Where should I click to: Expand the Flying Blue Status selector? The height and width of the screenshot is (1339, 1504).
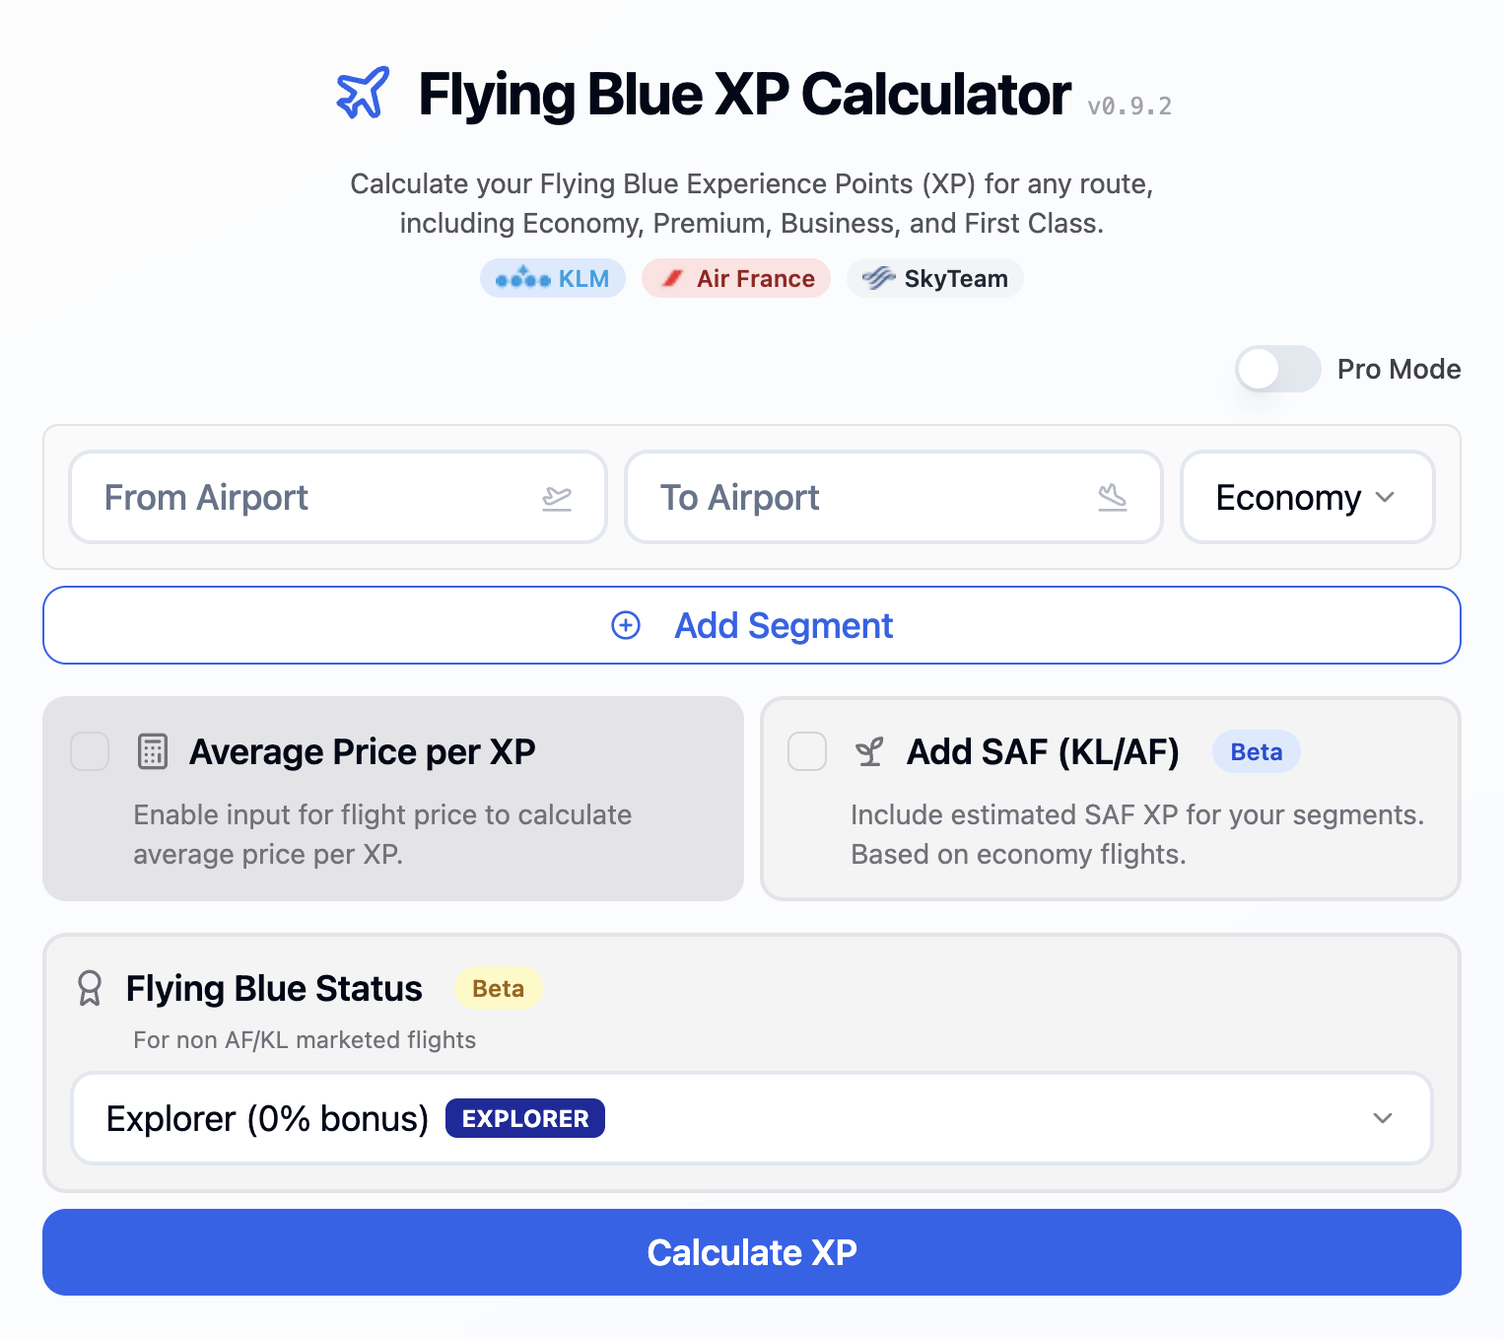[x=751, y=1118]
